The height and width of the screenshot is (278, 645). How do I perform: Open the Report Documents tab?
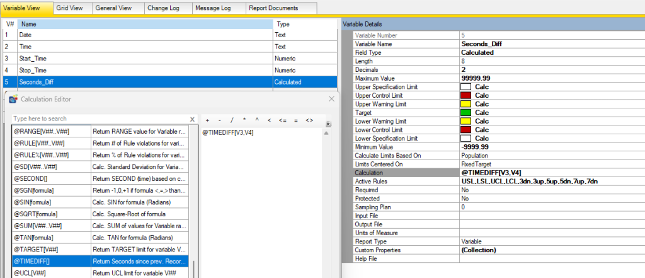tap(273, 8)
